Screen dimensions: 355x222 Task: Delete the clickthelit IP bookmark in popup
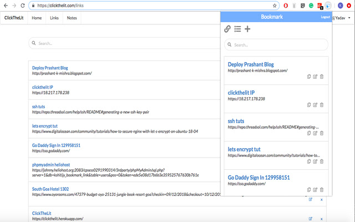click(x=322, y=105)
